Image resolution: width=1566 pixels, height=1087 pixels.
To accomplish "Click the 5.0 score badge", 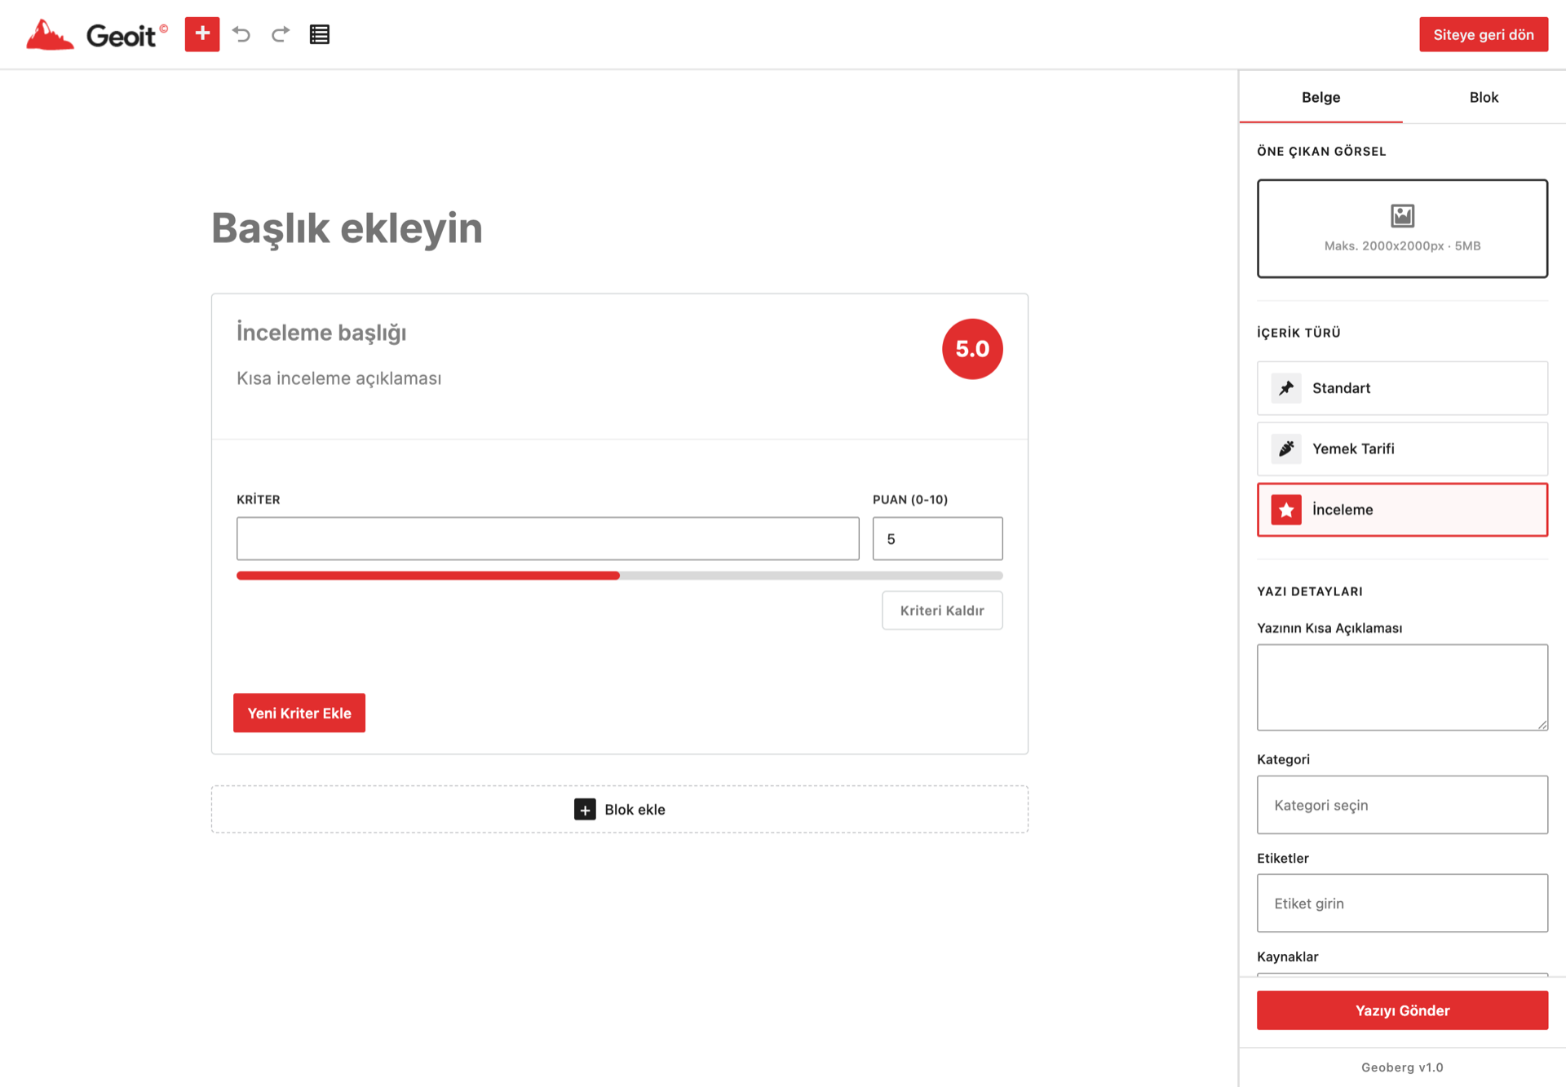I will point(972,349).
